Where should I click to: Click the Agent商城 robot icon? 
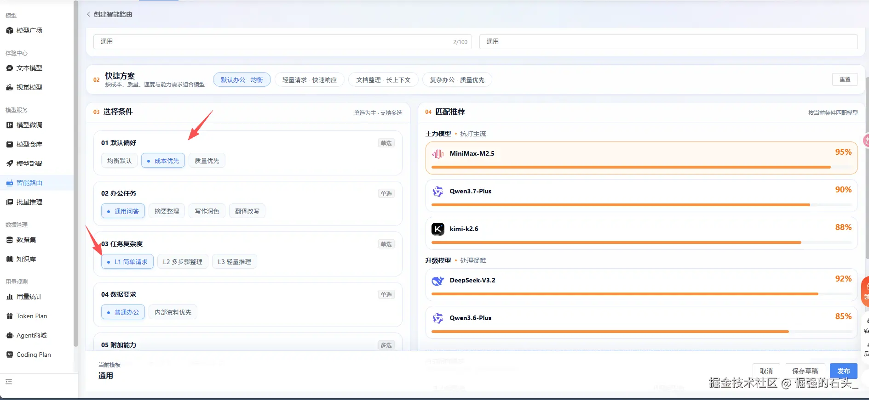click(9, 335)
